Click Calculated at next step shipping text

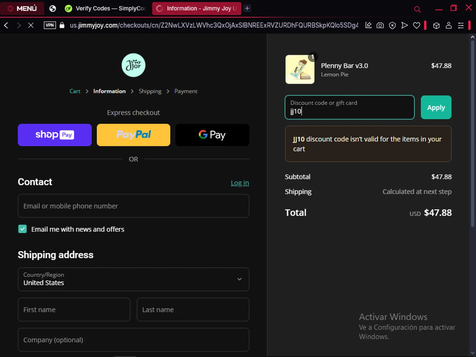(417, 192)
